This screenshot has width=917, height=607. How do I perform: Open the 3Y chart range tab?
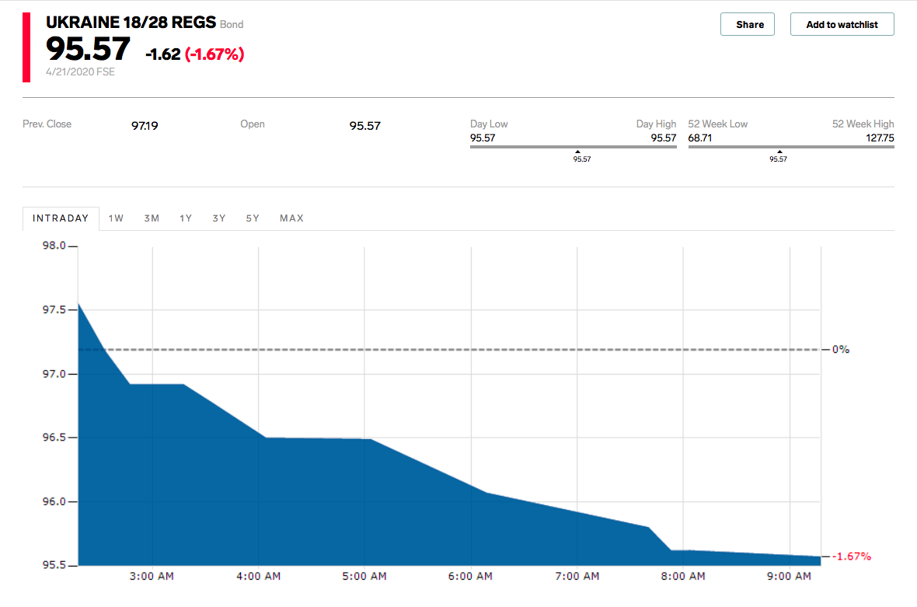pyautogui.click(x=218, y=218)
